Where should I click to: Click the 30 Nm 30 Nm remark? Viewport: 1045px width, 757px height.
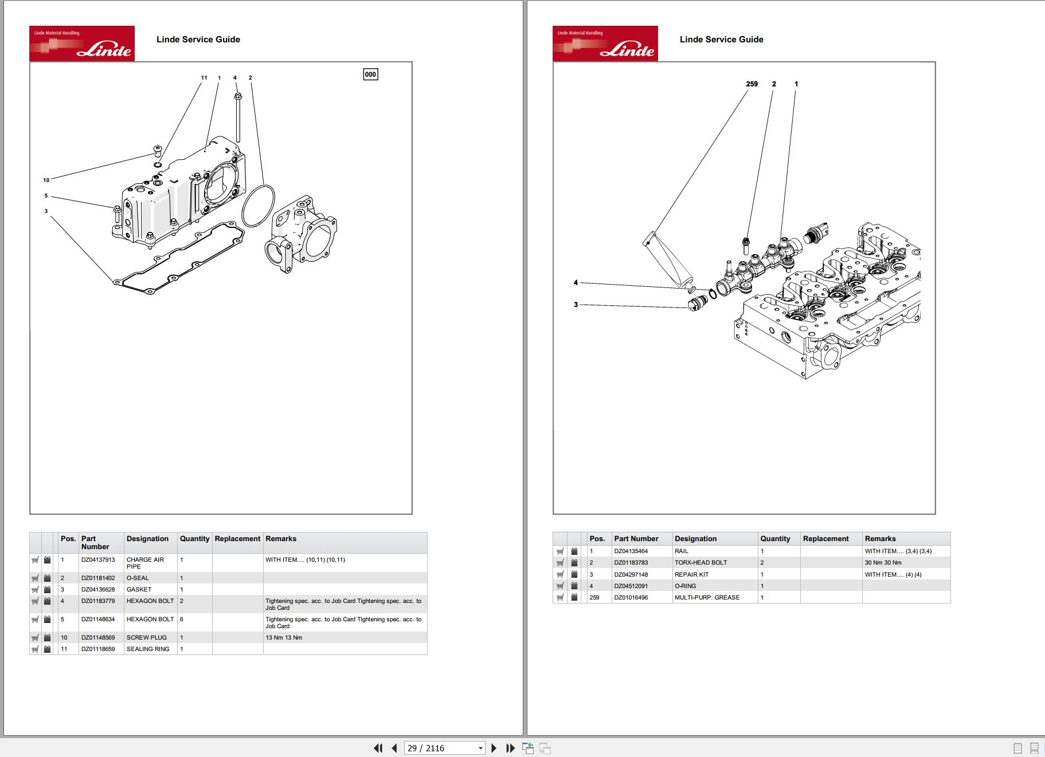pos(883,563)
